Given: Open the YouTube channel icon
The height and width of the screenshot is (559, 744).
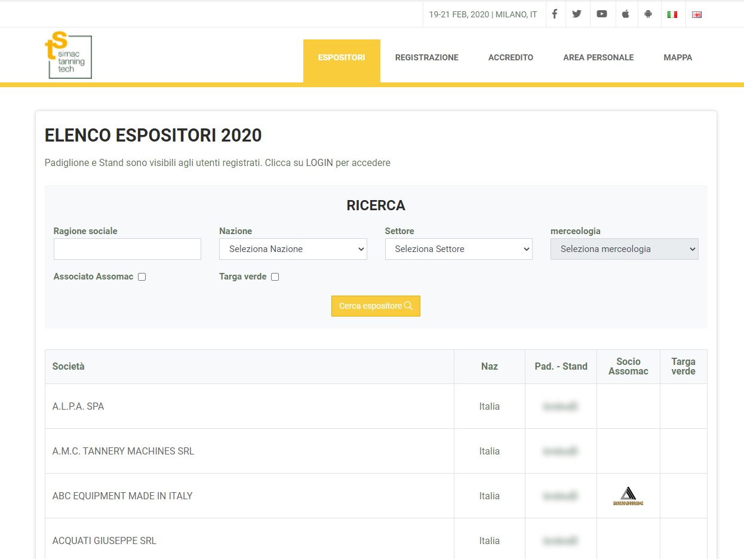Looking at the screenshot, I should [602, 14].
